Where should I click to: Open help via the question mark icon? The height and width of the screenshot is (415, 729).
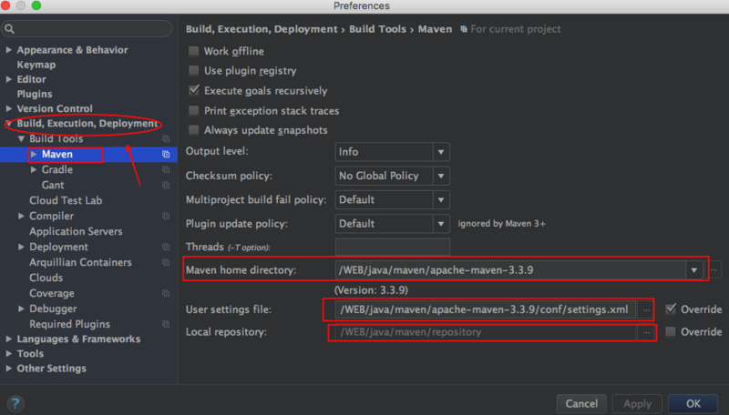[x=15, y=403]
